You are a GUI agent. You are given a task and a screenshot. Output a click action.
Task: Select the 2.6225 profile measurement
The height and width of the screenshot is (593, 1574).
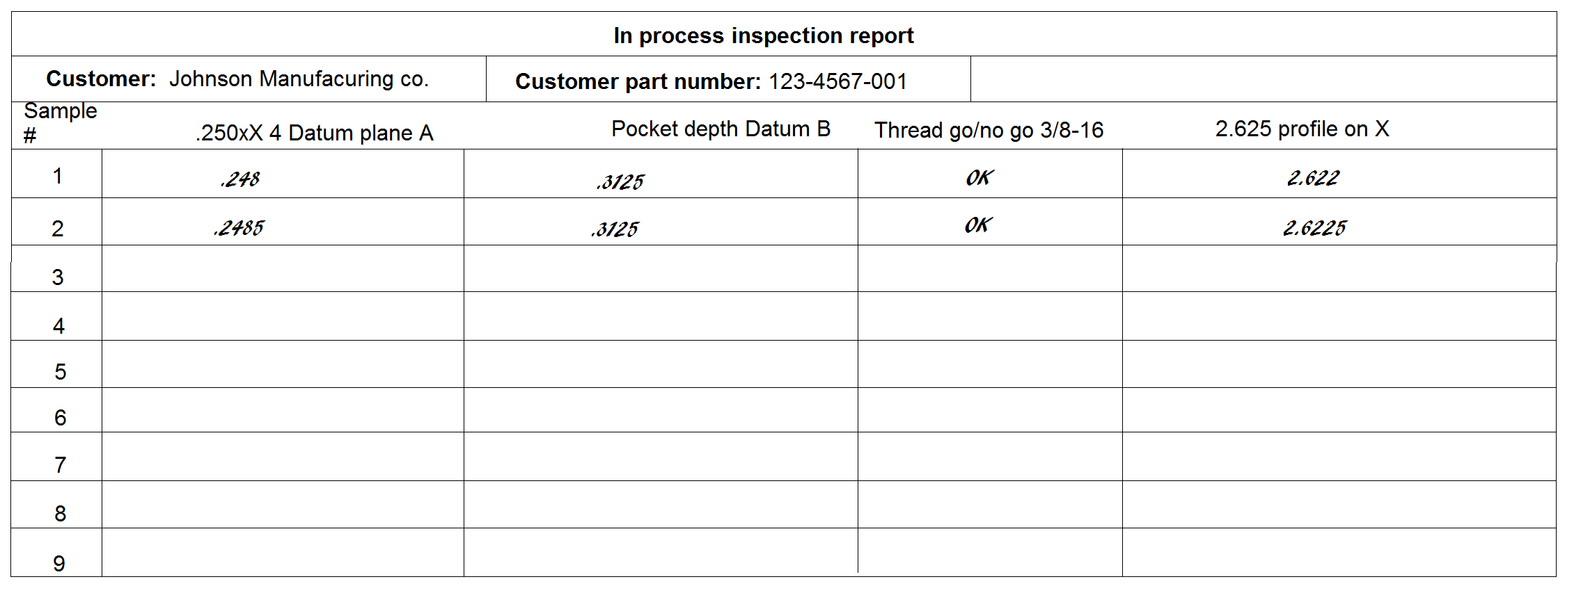click(x=1314, y=227)
